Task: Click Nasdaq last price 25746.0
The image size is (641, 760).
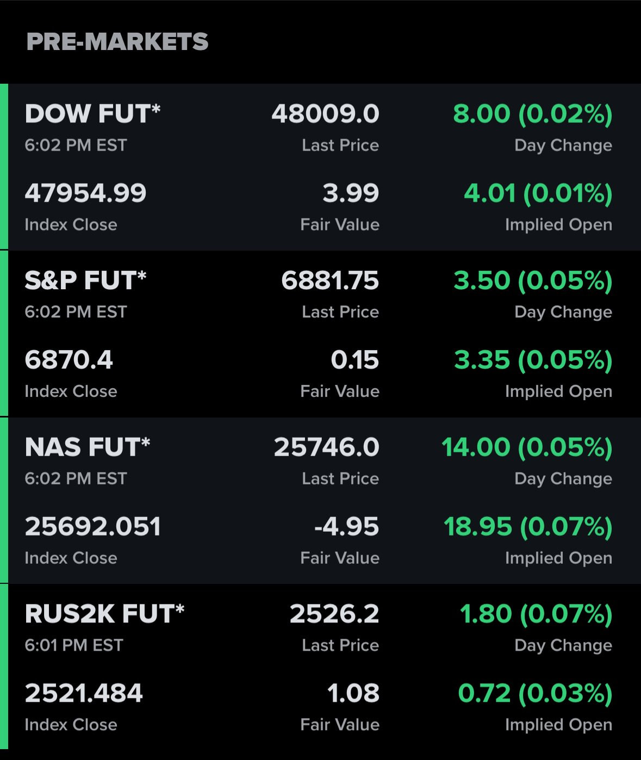Action: coord(326,447)
